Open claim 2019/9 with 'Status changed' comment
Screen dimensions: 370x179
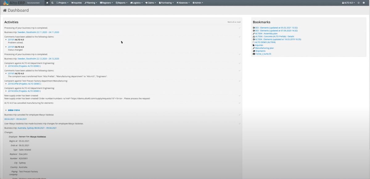[11, 47]
